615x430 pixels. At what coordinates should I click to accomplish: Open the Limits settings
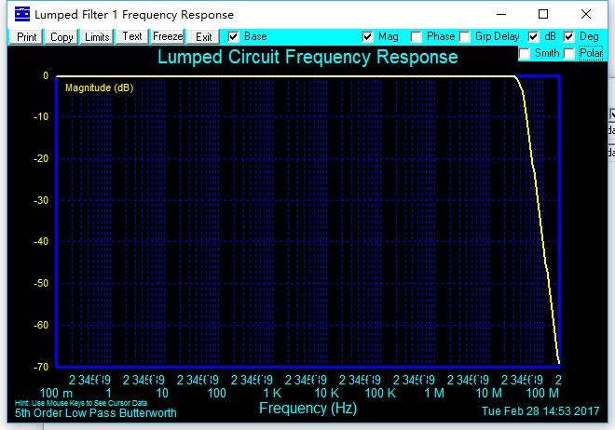tap(97, 37)
